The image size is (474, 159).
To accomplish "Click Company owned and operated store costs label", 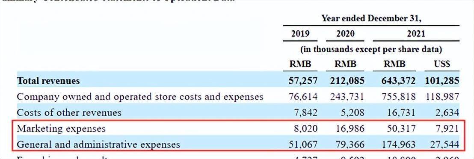I will point(140,97).
